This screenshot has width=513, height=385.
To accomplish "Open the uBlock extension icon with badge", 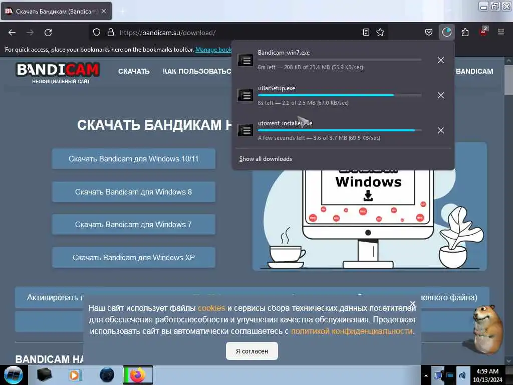I will 483,32.
